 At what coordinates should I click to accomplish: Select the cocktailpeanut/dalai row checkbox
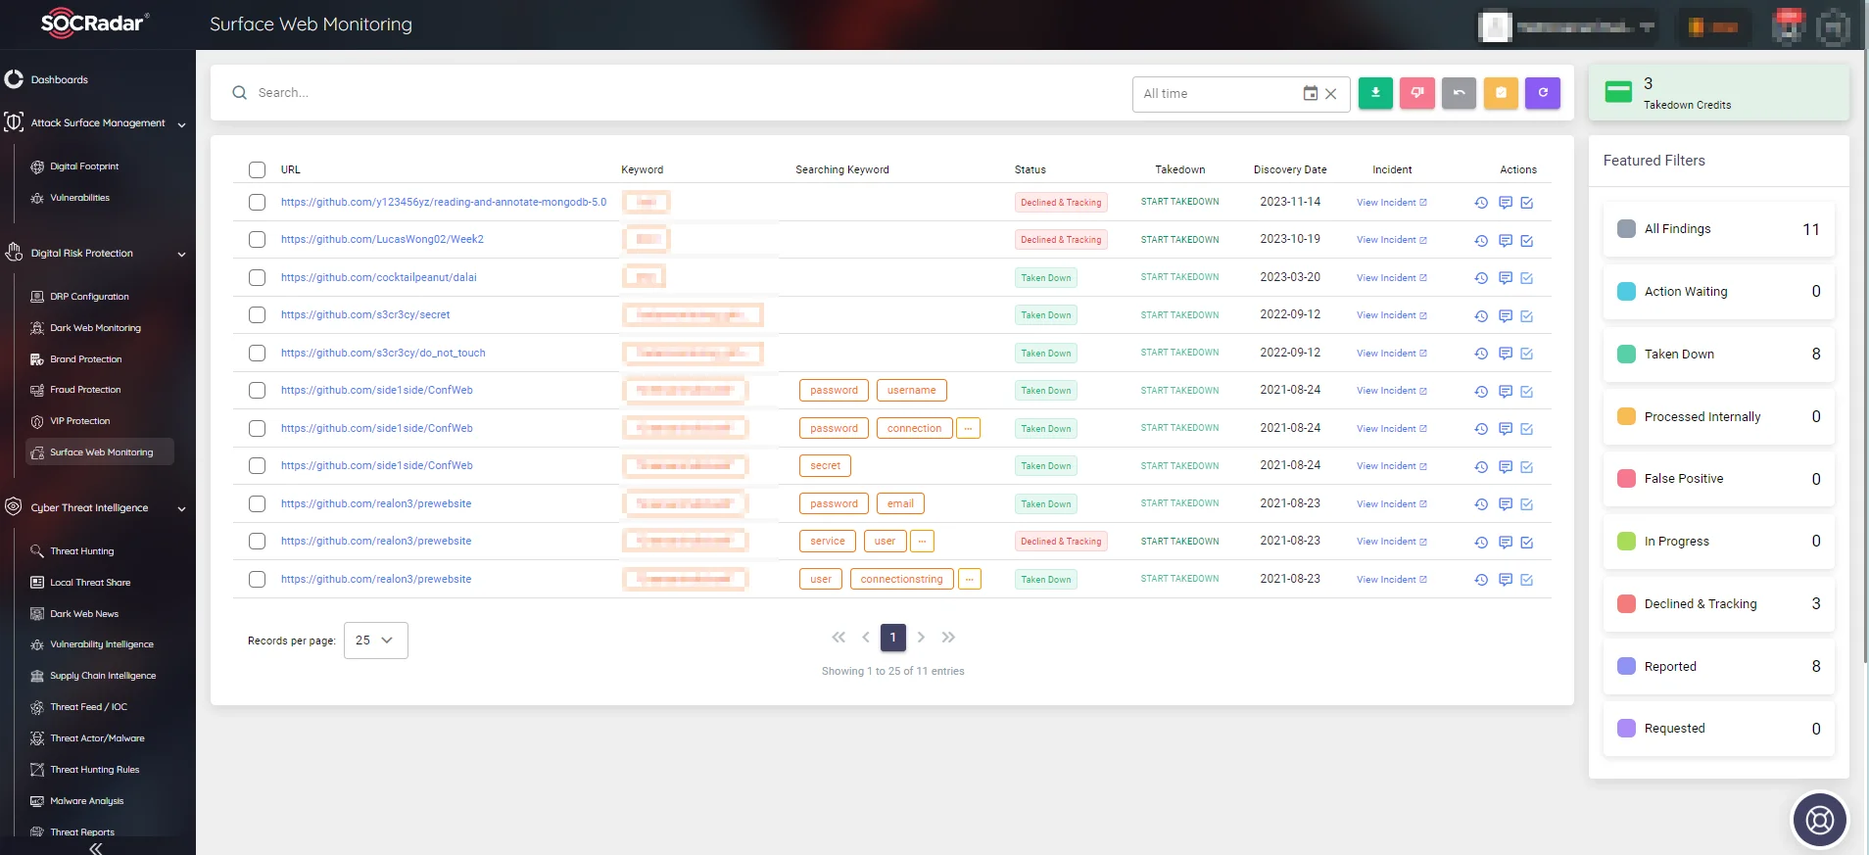point(257,277)
